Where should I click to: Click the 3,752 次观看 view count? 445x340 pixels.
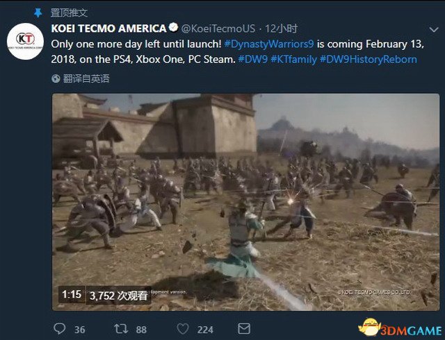pyautogui.click(x=118, y=295)
